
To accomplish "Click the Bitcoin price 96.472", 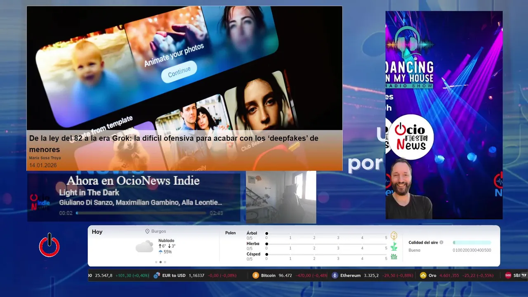I will (285, 276).
